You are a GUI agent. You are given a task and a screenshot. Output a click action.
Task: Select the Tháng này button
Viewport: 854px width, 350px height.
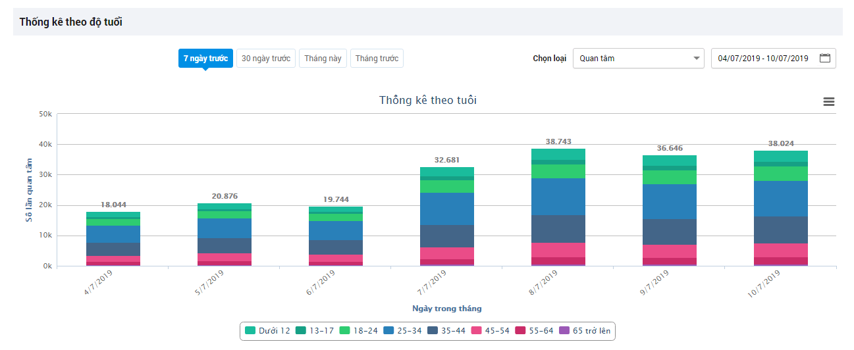pyautogui.click(x=323, y=59)
